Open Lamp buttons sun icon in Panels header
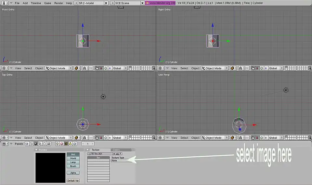The height and width of the screenshot is (185, 312). pyautogui.click(x=58, y=144)
